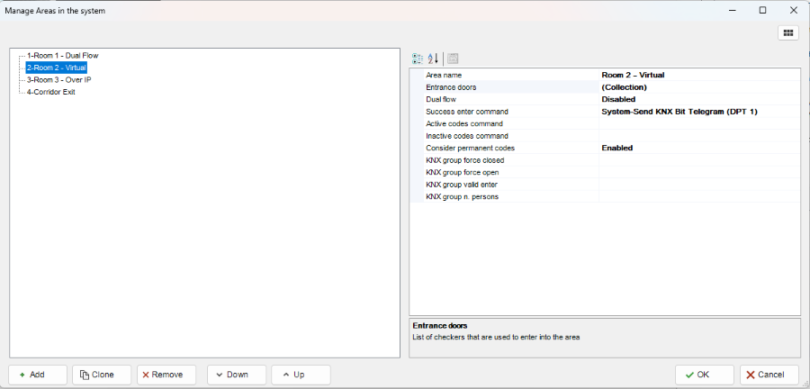Add a new area with plus button
810x389 pixels.
point(38,375)
